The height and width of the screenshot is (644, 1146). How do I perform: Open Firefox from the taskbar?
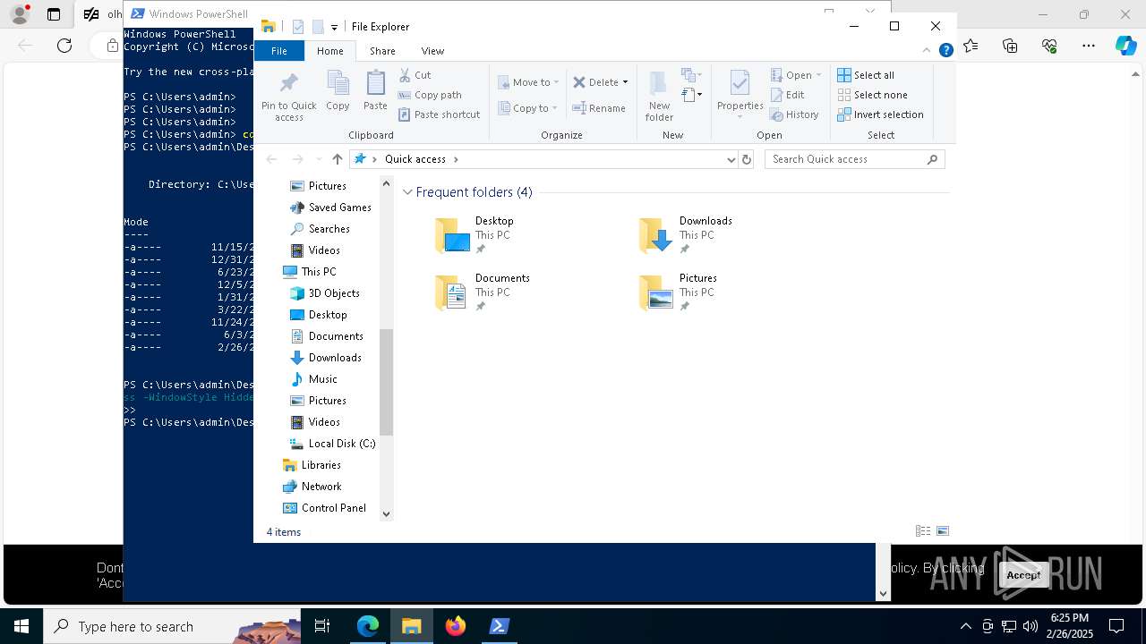[x=456, y=626]
